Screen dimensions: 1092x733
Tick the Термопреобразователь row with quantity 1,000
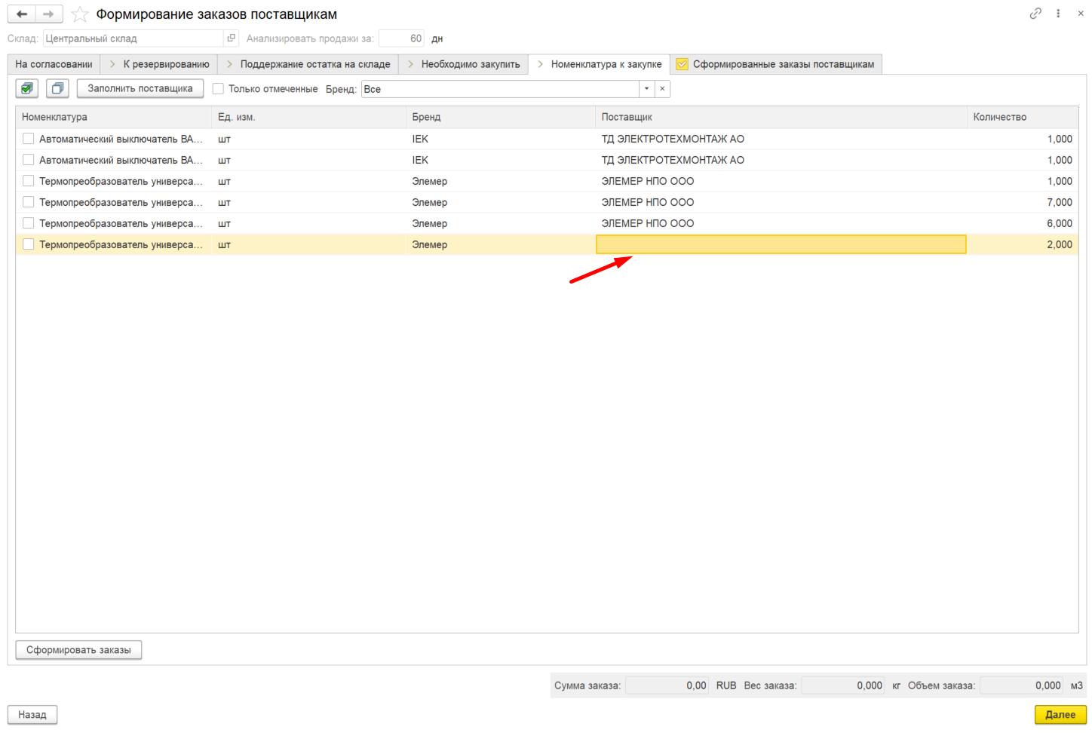coord(28,181)
